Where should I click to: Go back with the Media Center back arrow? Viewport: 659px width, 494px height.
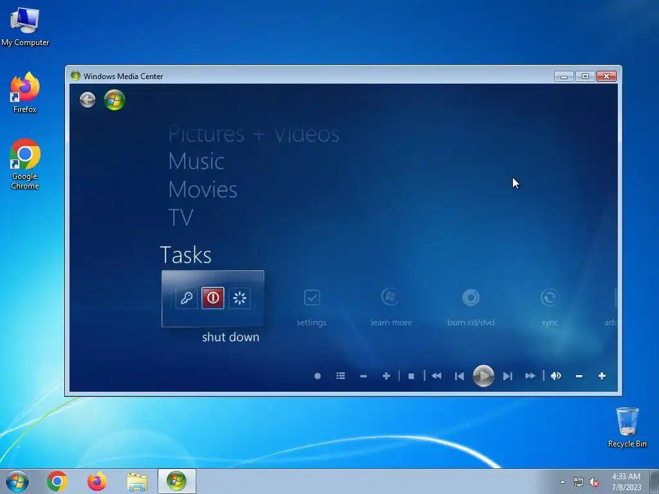pyautogui.click(x=88, y=100)
